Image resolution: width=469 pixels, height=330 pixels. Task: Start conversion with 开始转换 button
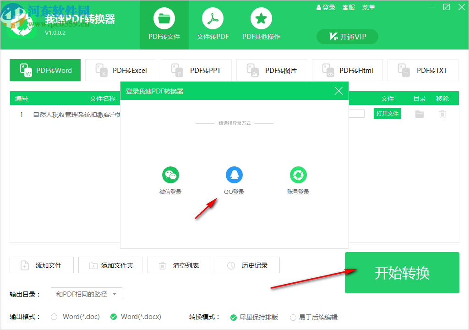(x=402, y=272)
